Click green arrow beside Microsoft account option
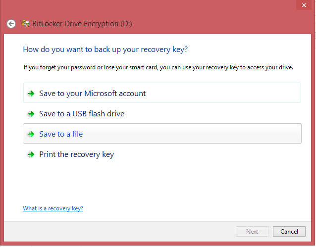Image resolution: width=316 pixels, height=247 pixels. pyautogui.click(x=31, y=94)
